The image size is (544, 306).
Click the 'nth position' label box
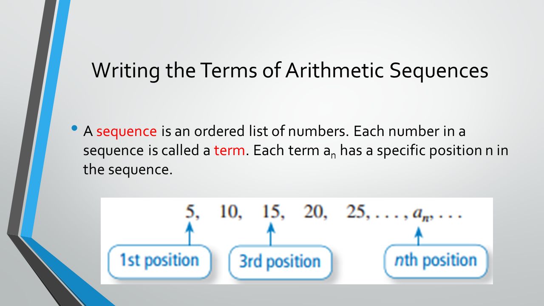pyautogui.click(x=436, y=260)
